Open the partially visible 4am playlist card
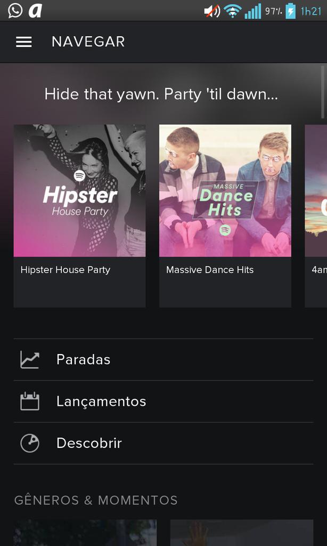The width and height of the screenshot is (327, 546). [x=316, y=216]
